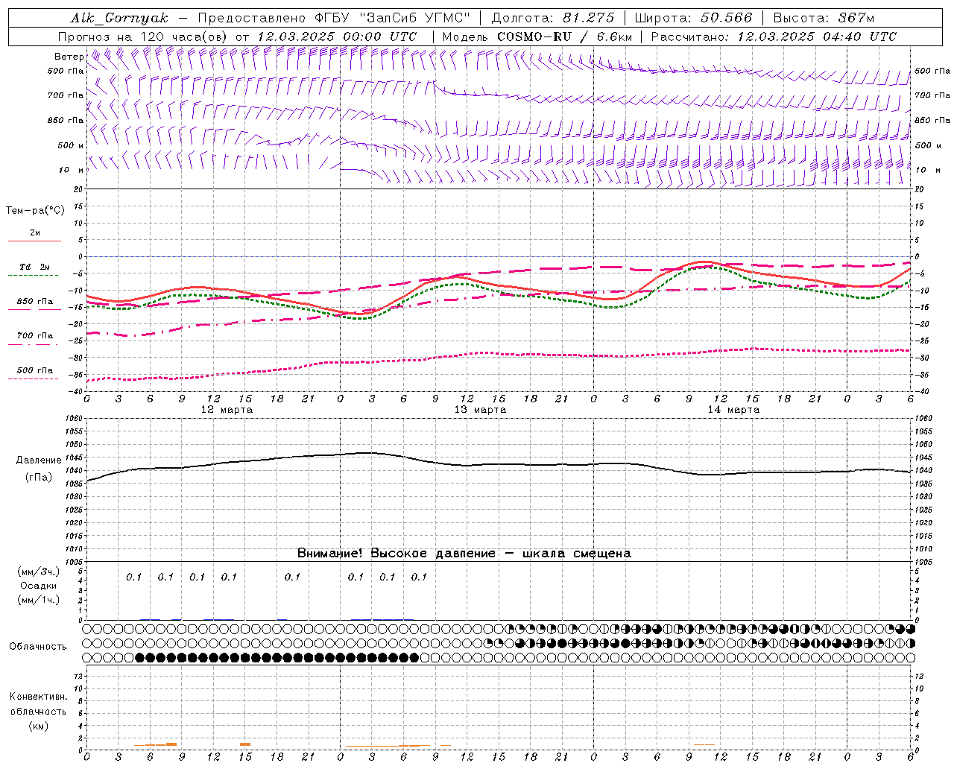Click the warning Внимание! Высокое давление — шкала смещена
This screenshot has height=763, width=954.
(464, 553)
